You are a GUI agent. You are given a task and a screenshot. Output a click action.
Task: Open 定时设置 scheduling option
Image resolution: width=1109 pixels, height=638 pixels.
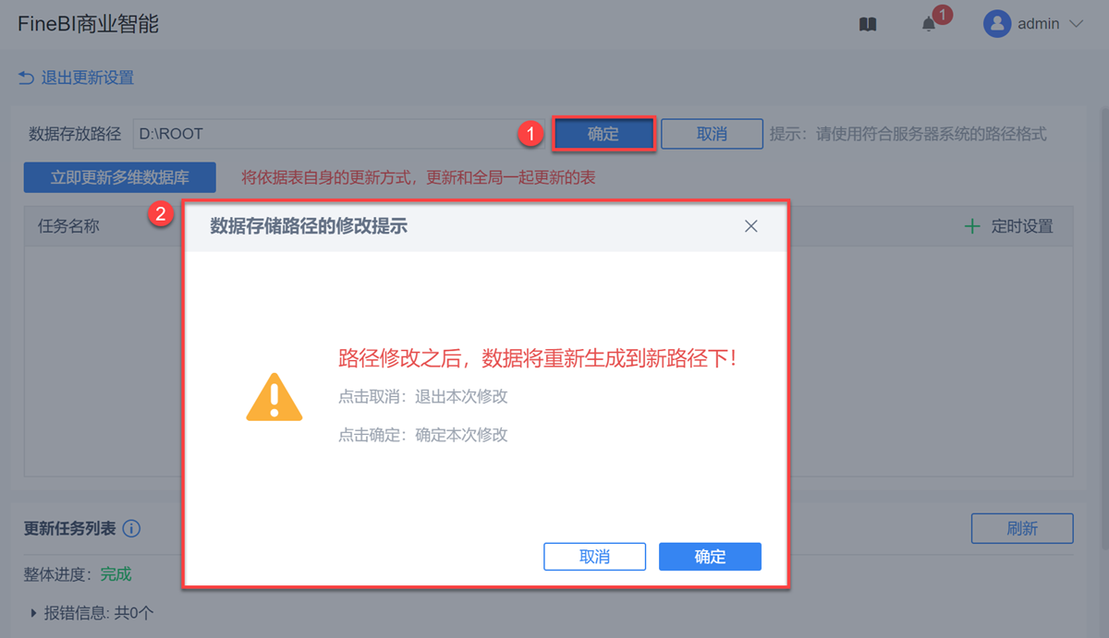click(1022, 226)
